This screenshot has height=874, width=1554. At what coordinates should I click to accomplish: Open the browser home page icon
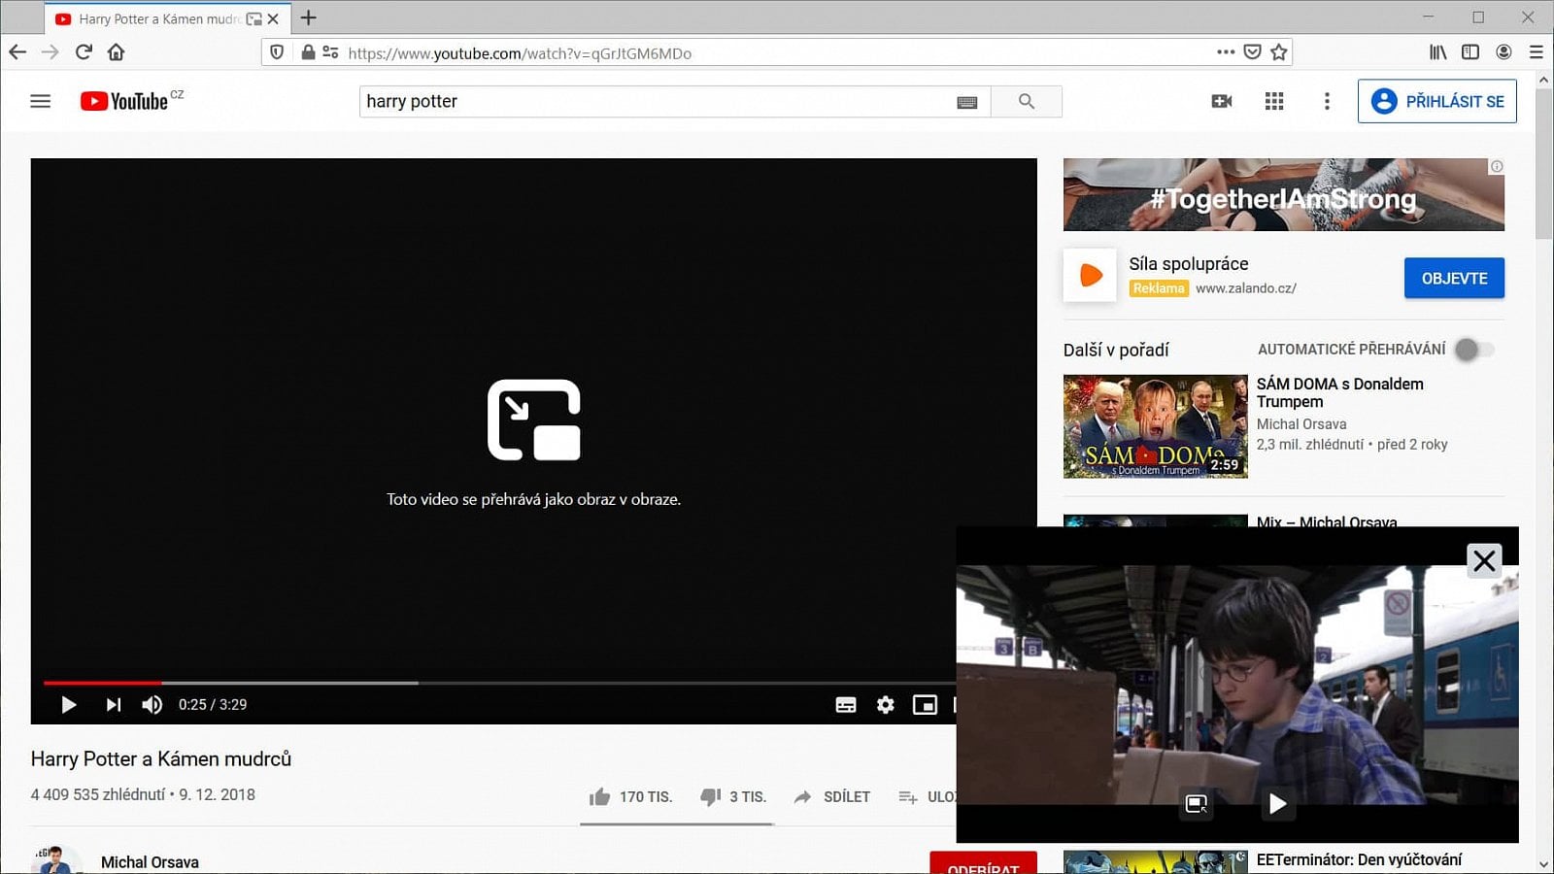(117, 52)
